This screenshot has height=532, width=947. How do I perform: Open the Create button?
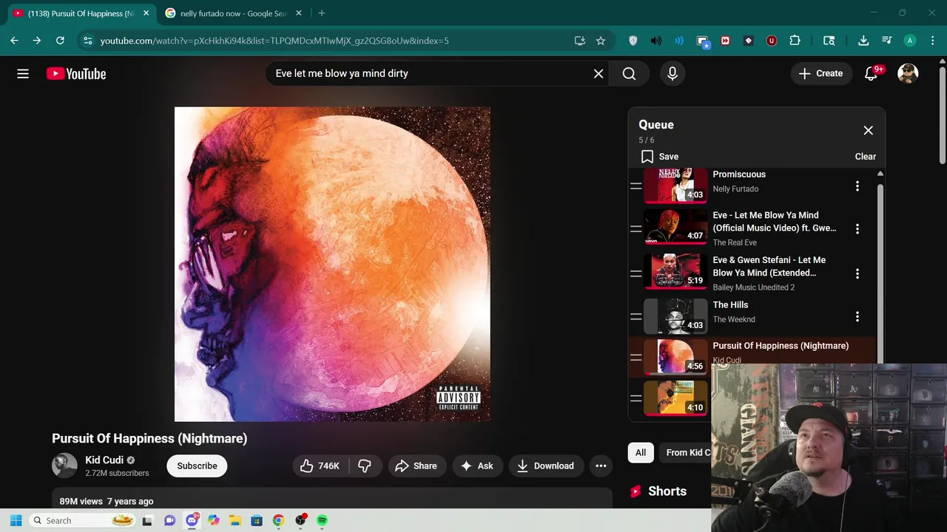[x=820, y=74]
